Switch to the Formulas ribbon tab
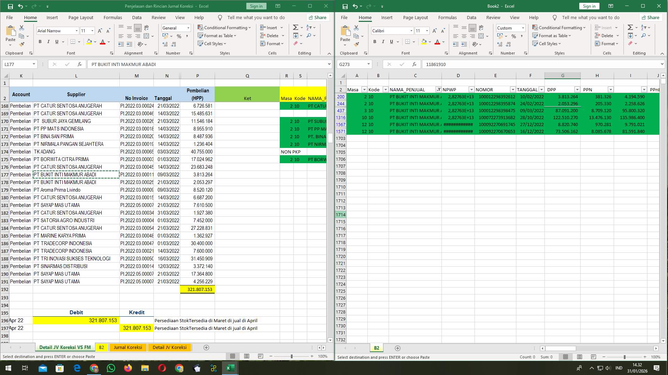Screen dimensions: 668x375 pos(113,17)
